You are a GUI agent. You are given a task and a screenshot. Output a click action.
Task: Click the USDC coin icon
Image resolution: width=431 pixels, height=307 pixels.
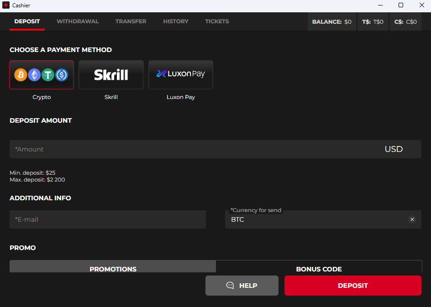[62, 75]
